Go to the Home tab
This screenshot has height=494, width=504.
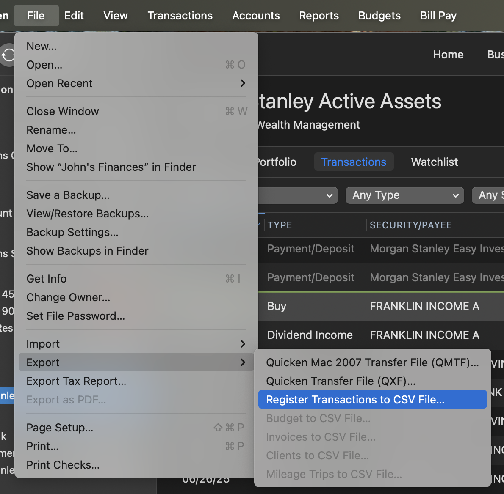(x=448, y=55)
